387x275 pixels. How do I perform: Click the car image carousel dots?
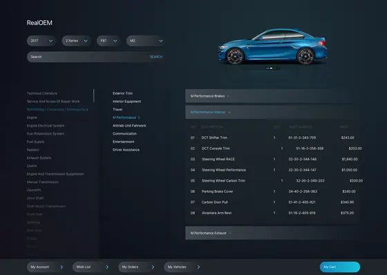[x=272, y=68]
